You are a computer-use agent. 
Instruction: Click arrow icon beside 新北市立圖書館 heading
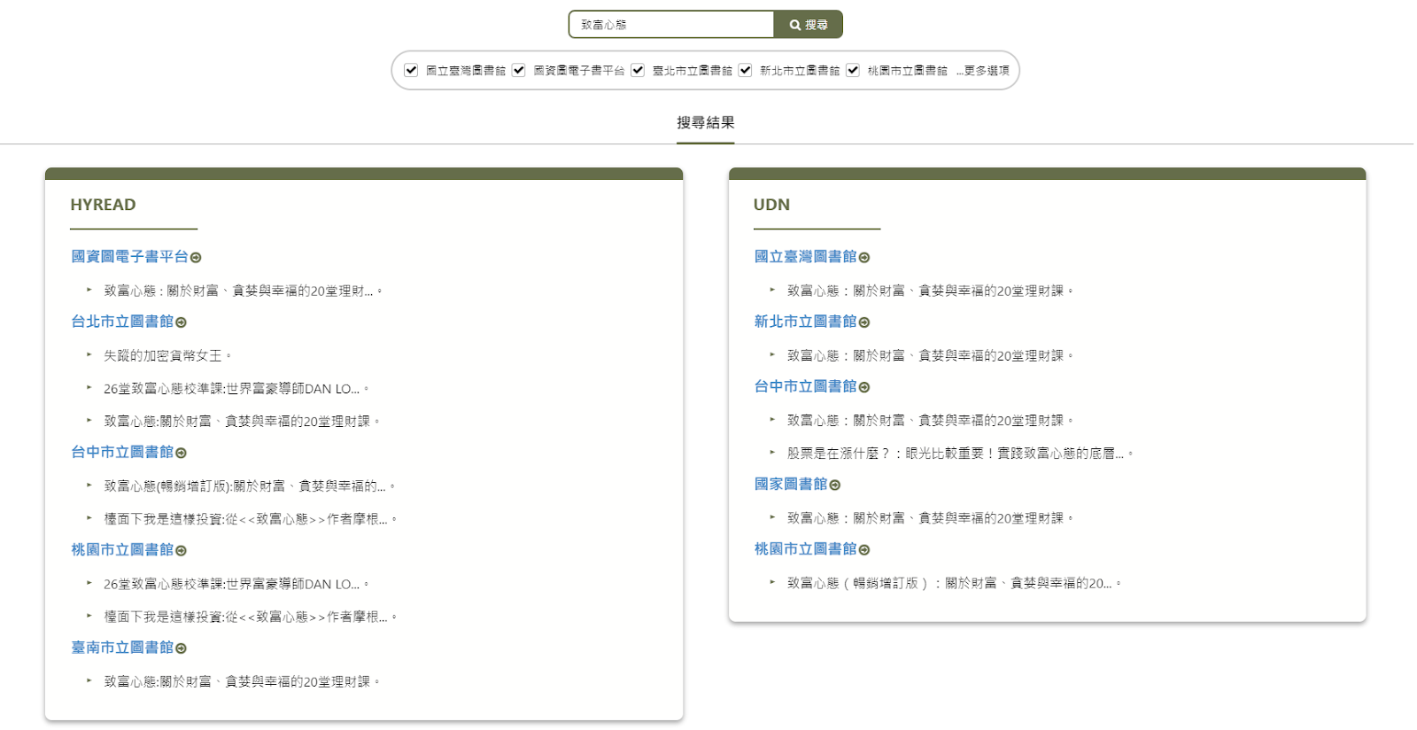point(864,322)
